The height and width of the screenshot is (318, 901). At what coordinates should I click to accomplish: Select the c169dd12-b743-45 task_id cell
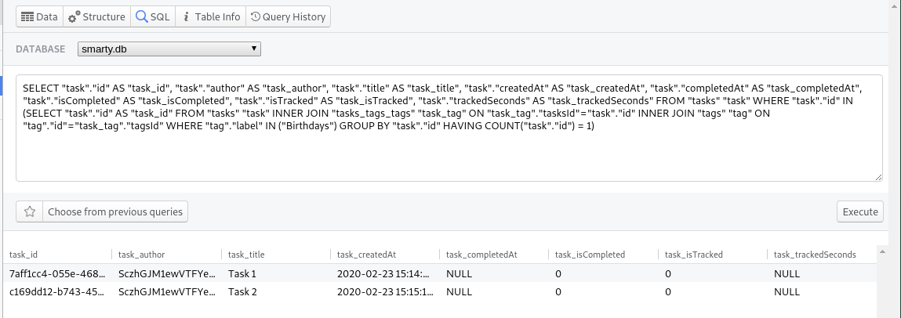(x=57, y=291)
